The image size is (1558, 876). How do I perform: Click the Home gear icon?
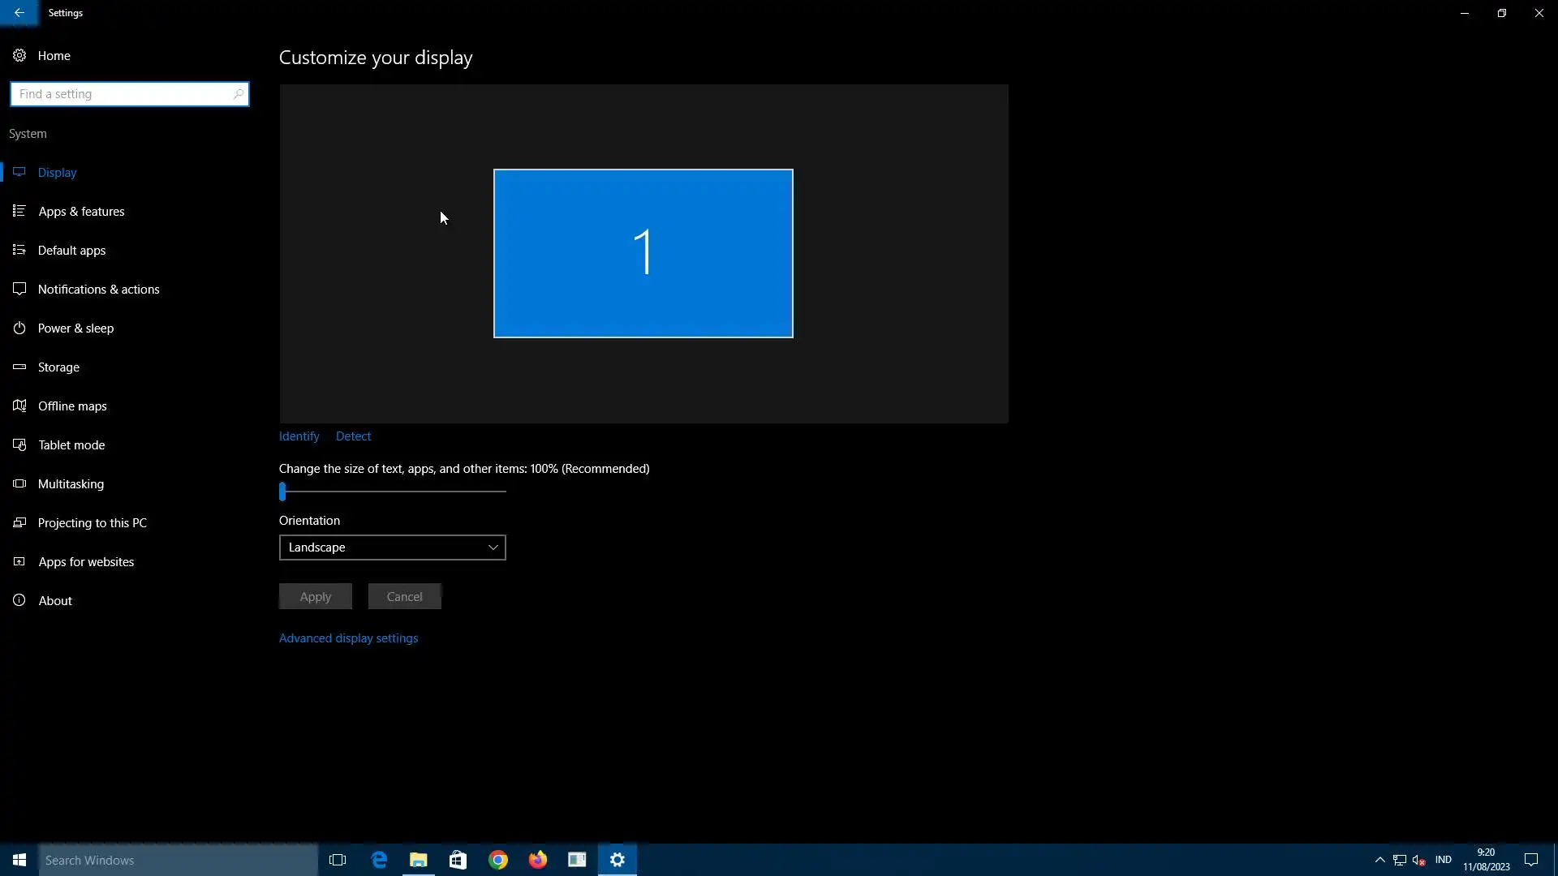[x=19, y=55]
